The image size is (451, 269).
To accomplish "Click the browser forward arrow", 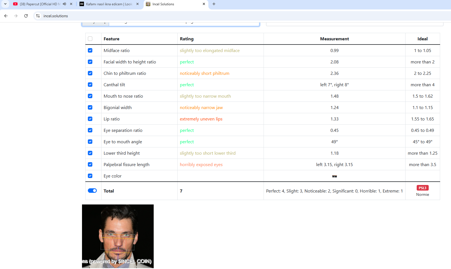I will 16,16.
